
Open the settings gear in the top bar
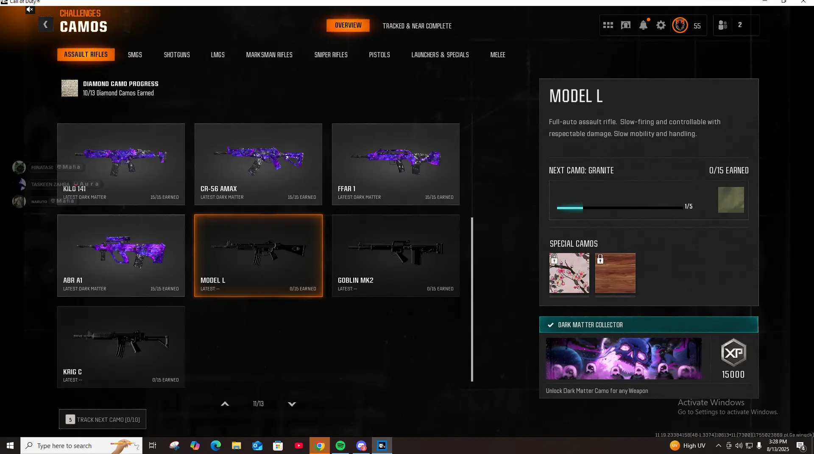tap(661, 25)
